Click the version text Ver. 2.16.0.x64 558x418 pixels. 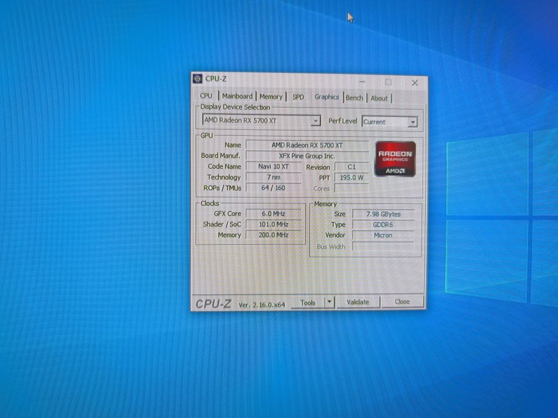point(262,305)
